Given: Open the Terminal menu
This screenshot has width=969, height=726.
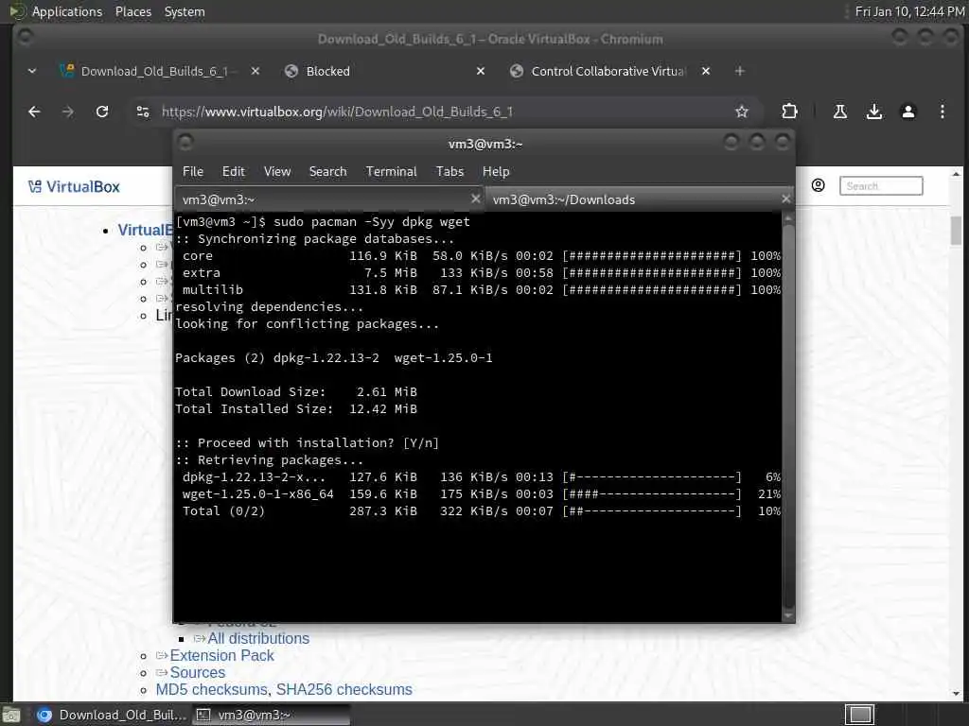Looking at the screenshot, I should (391, 172).
